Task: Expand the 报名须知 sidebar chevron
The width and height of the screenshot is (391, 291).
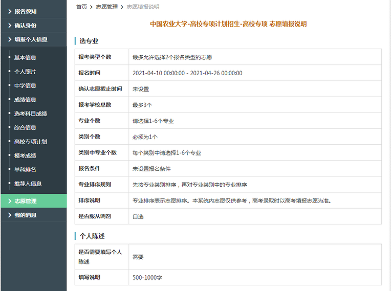Action: pyautogui.click(x=10, y=11)
